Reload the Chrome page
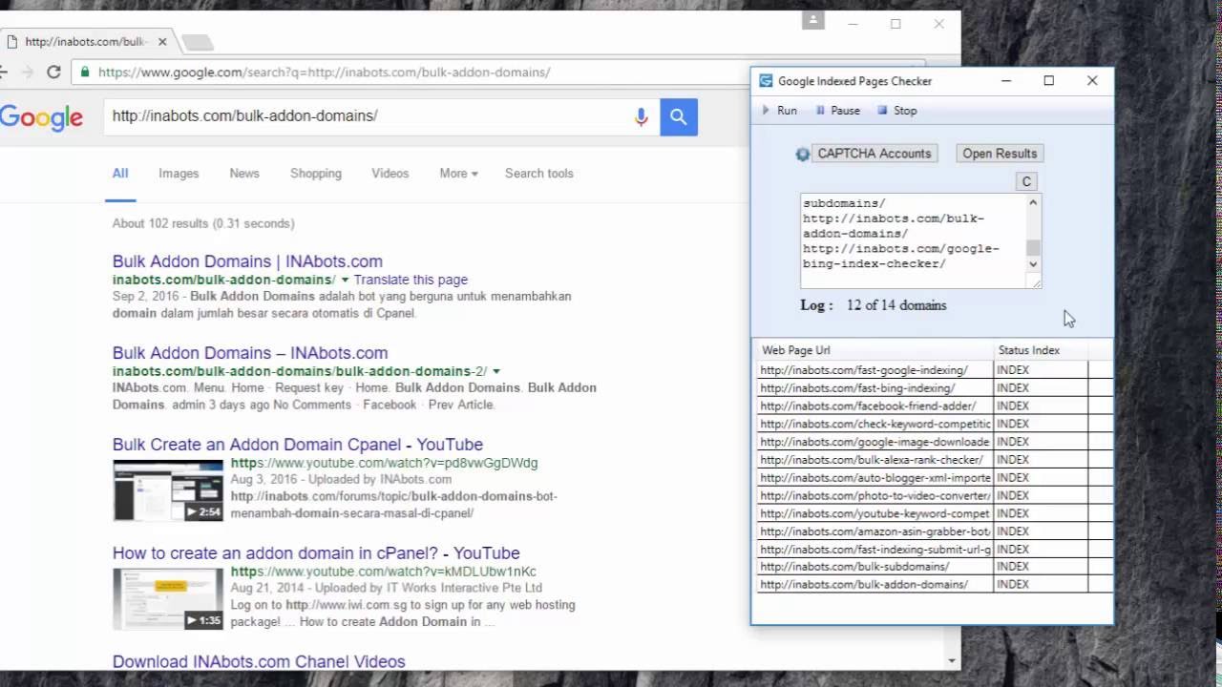This screenshot has width=1222, height=687. click(53, 72)
